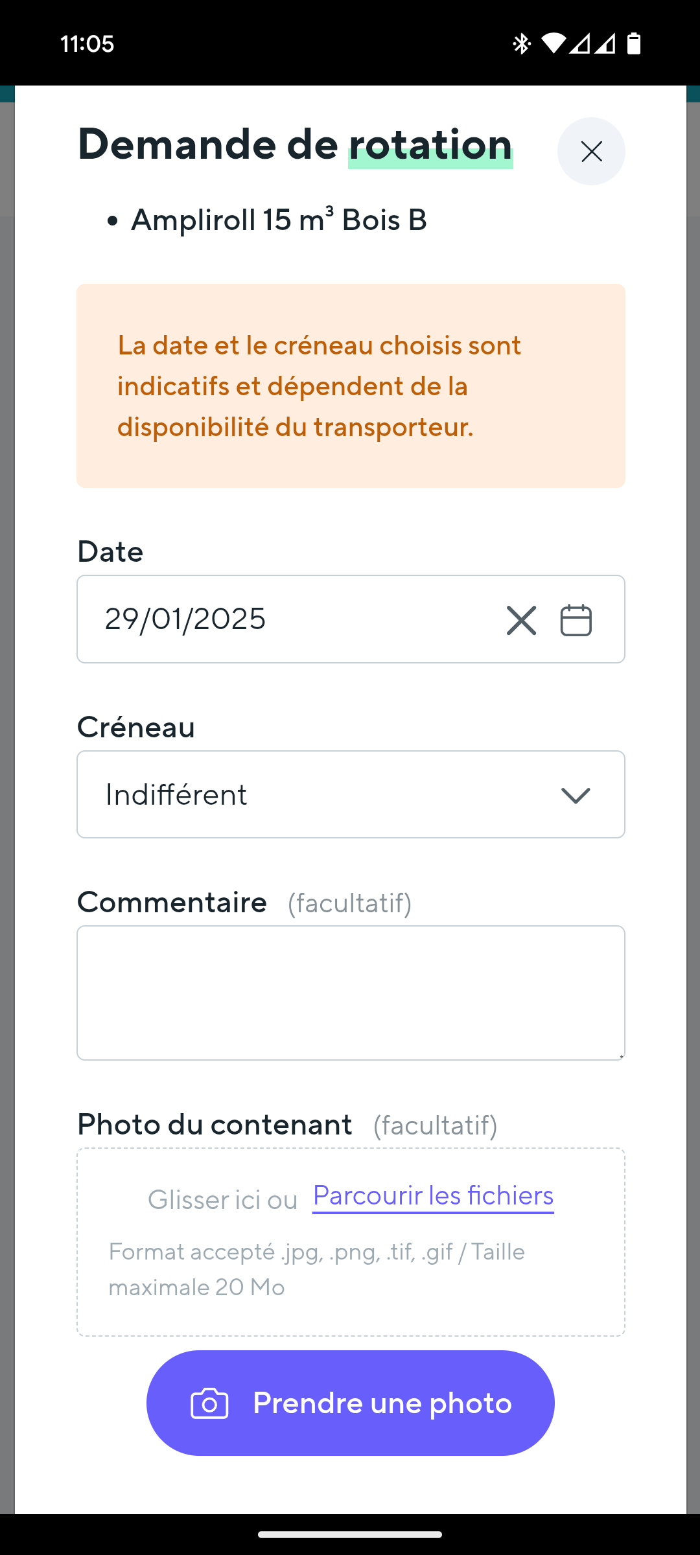Tap the battery status icon

[634, 43]
